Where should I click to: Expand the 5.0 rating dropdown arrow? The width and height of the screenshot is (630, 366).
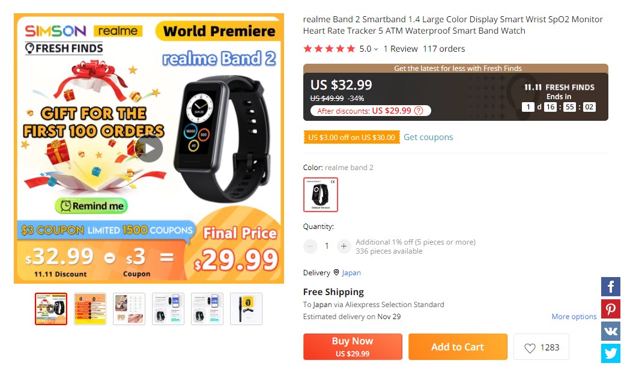(376, 49)
